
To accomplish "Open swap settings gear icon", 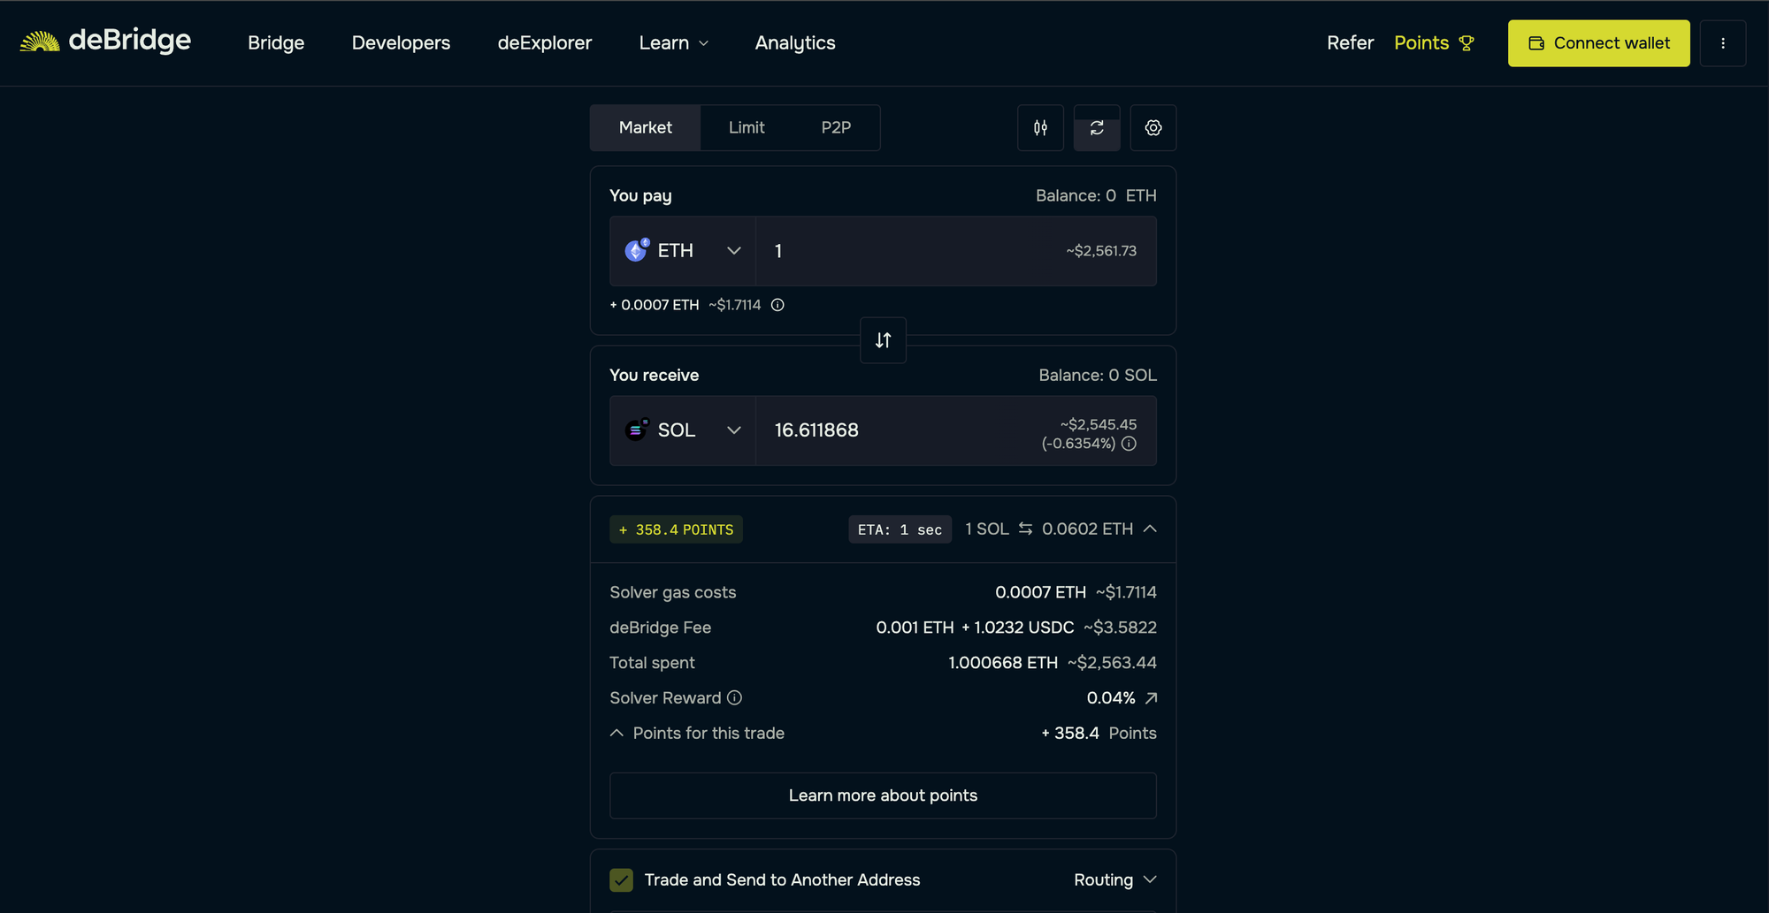I will tap(1153, 128).
